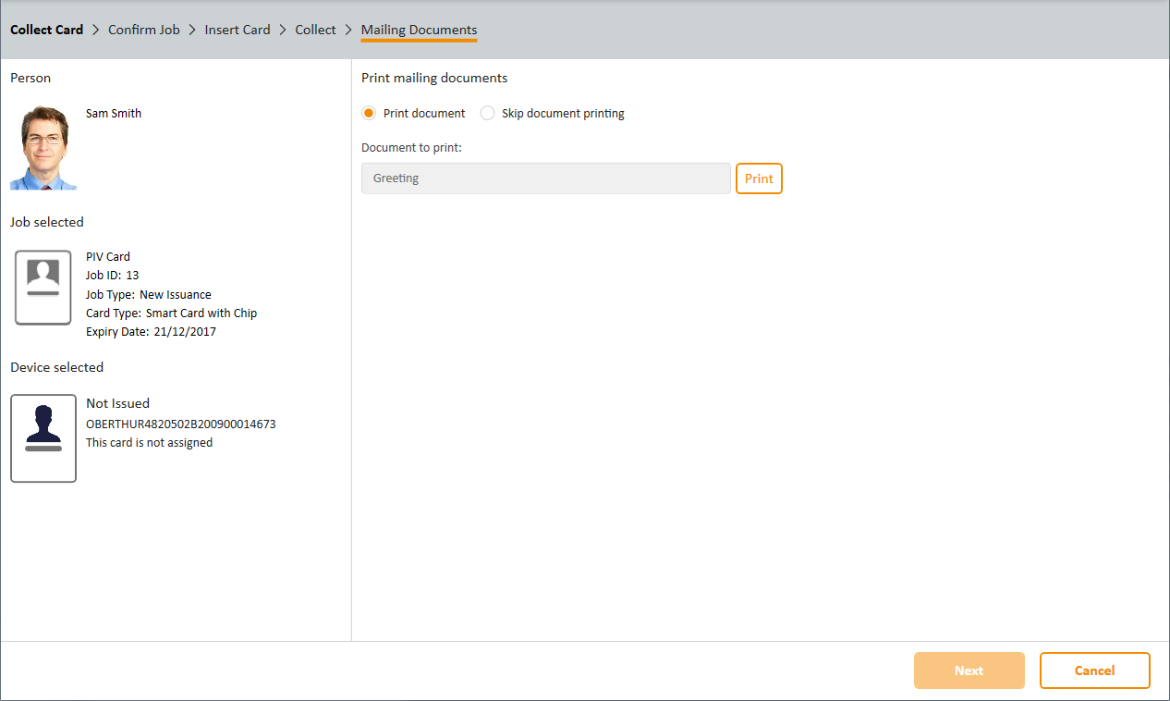Select the Mailing Documents step
1170x701 pixels.
click(x=419, y=30)
